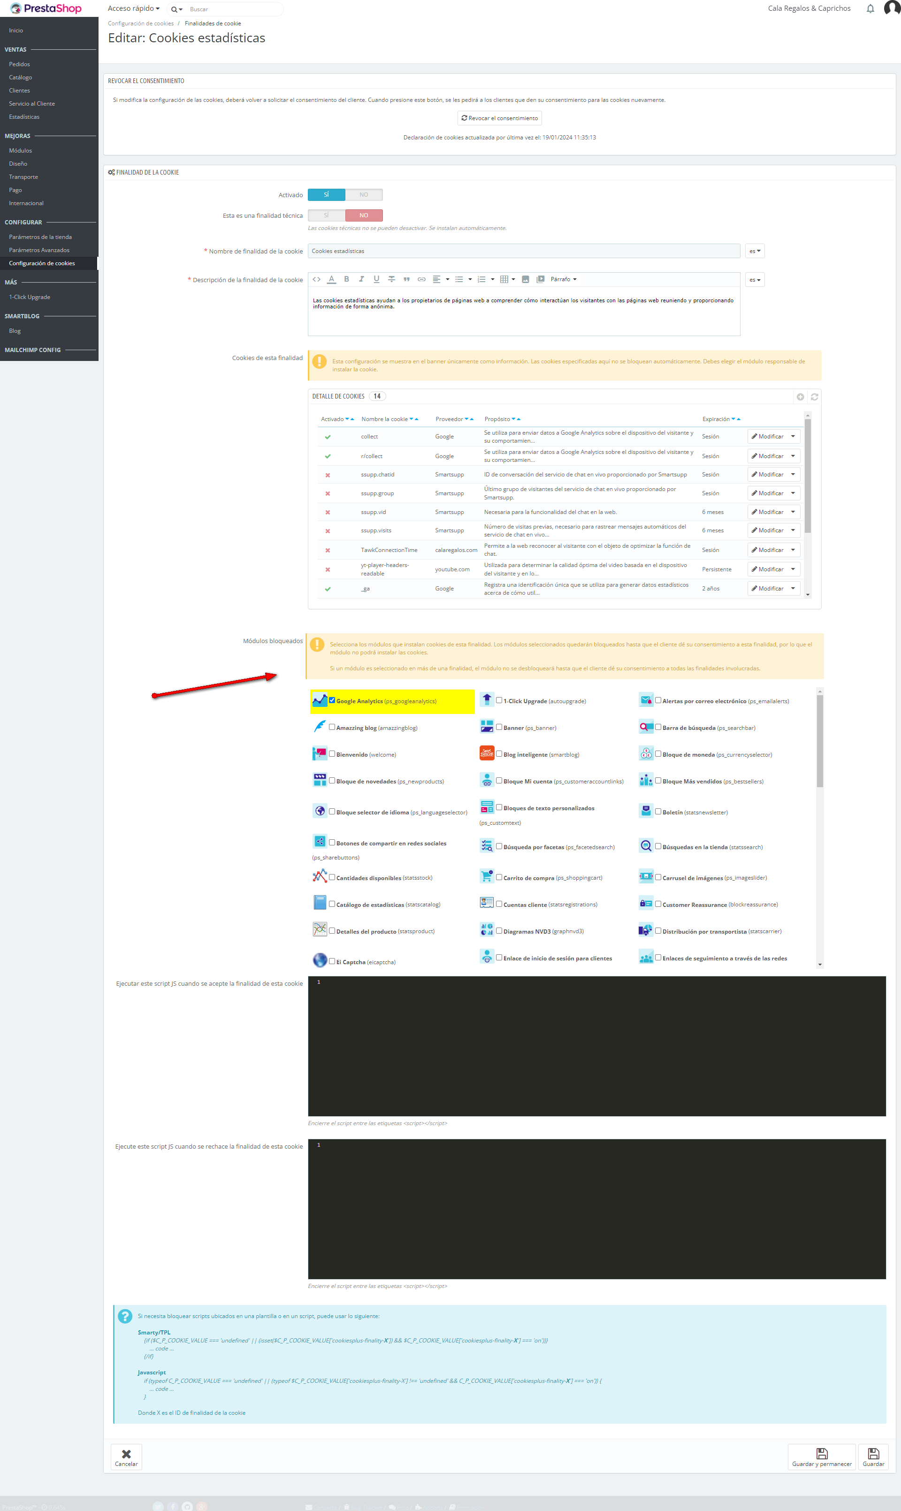Check Alertas por correo electrónico checkbox

coord(658,700)
